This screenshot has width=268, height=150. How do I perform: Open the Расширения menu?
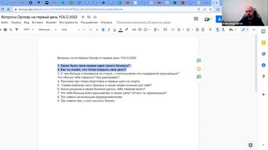click(x=89, y=22)
